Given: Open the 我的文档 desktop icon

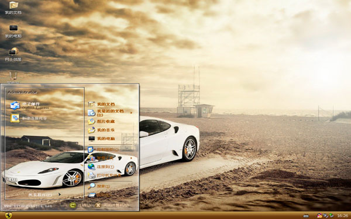Looking at the screenshot, I should point(13,8).
